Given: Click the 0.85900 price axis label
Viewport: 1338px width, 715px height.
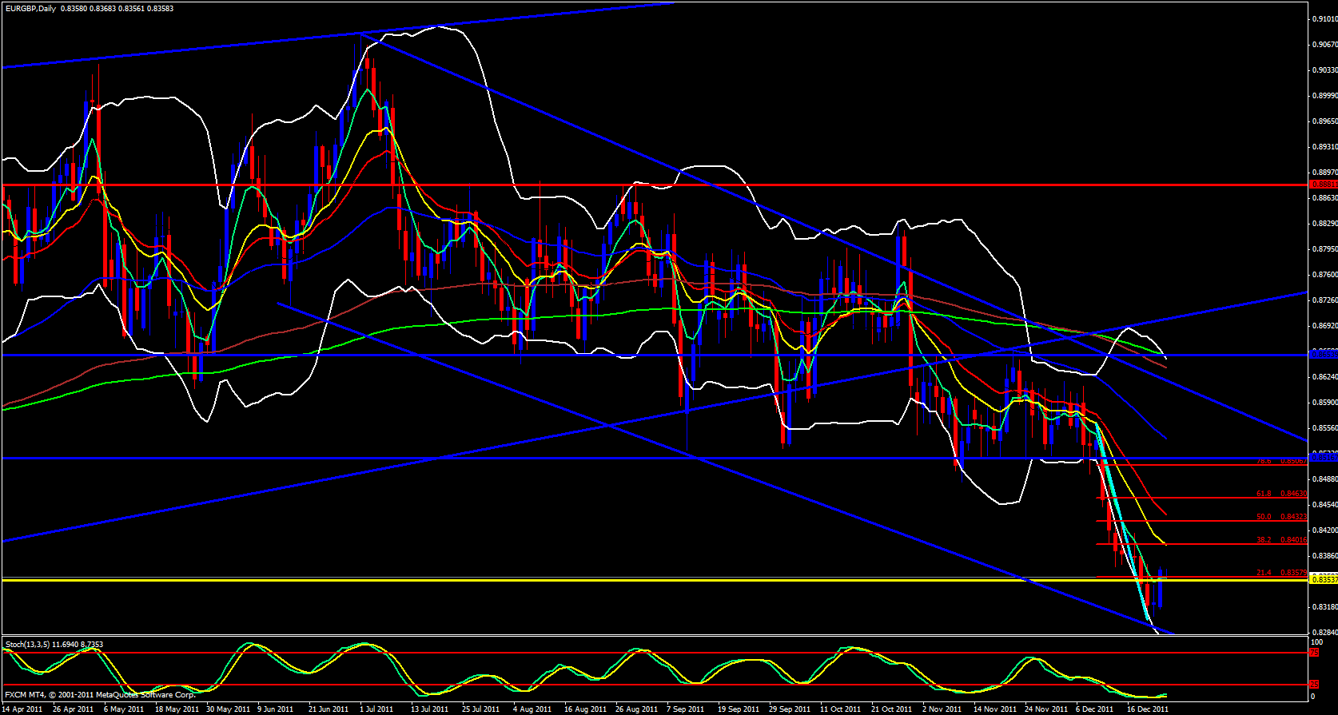Looking at the screenshot, I should pyautogui.click(x=1325, y=403).
